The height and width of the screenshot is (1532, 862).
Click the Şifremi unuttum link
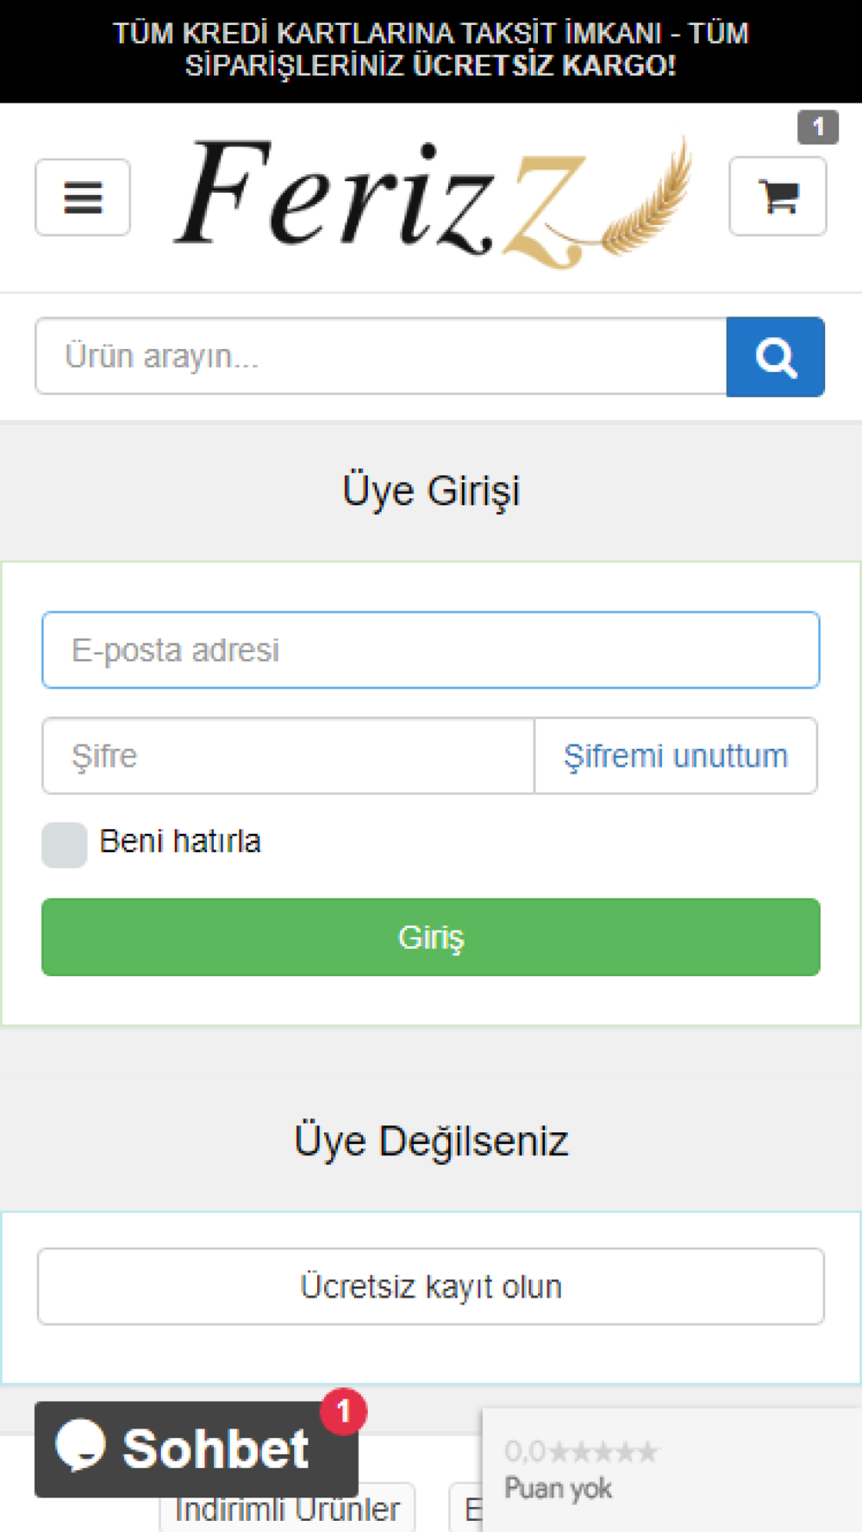tap(676, 756)
